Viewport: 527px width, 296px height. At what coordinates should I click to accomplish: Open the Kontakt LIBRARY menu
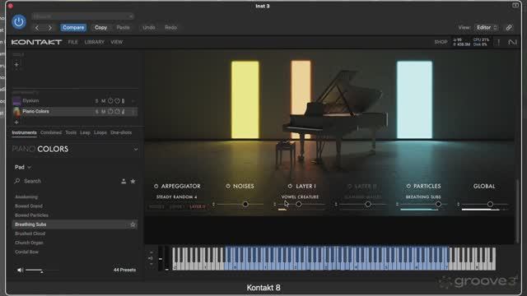coord(95,42)
